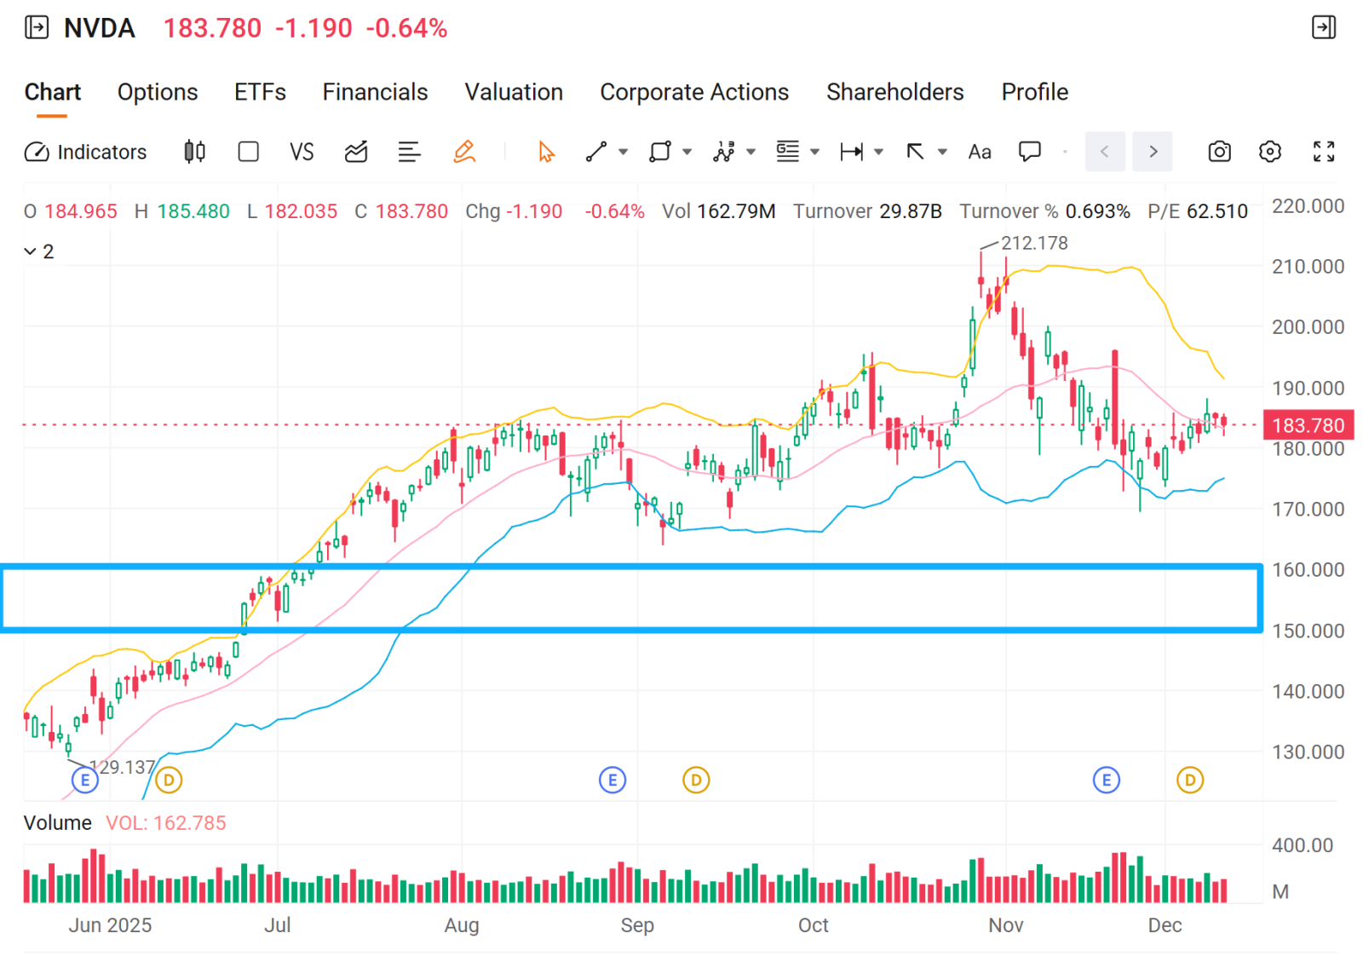Click the Volume panel label
Image resolution: width=1363 pixels, height=968 pixels.
click(58, 823)
